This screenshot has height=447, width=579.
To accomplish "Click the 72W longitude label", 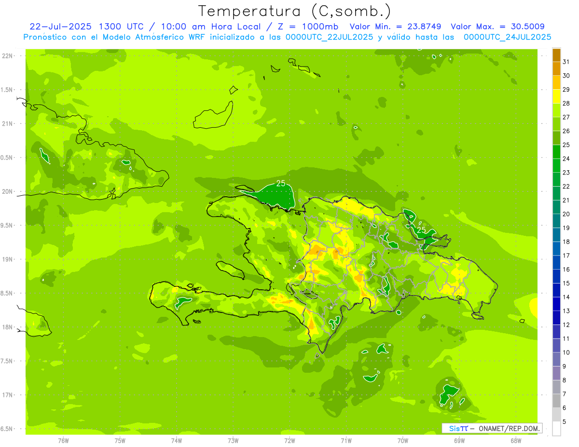I will click(x=289, y=440).
